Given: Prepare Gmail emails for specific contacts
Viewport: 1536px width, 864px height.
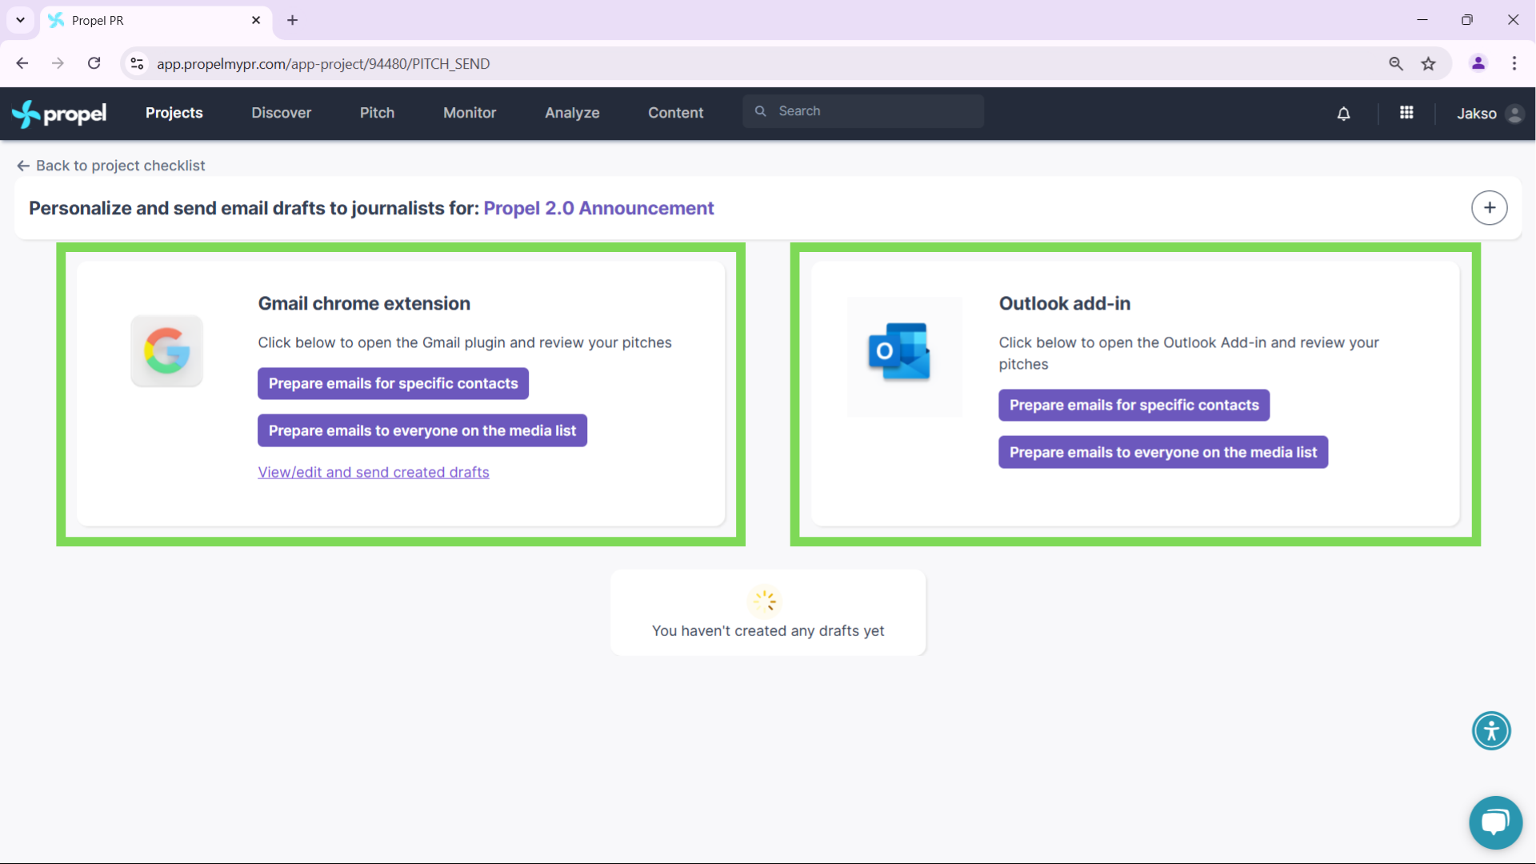Looking at the screenshot, I should pyautogui.click(x=393, y=383).
